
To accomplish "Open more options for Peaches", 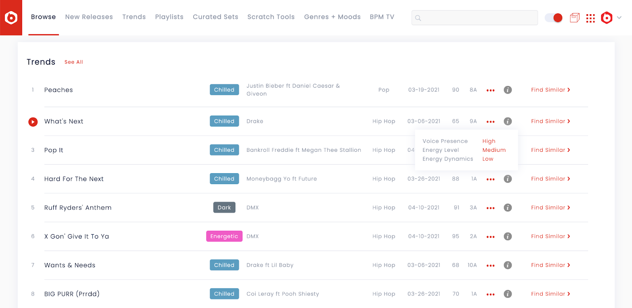I will click(x=491, y=90).
